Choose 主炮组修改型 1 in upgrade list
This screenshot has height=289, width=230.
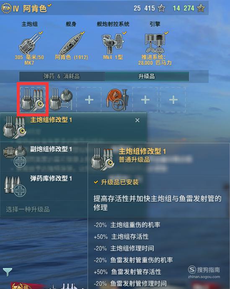coord(73,127)
